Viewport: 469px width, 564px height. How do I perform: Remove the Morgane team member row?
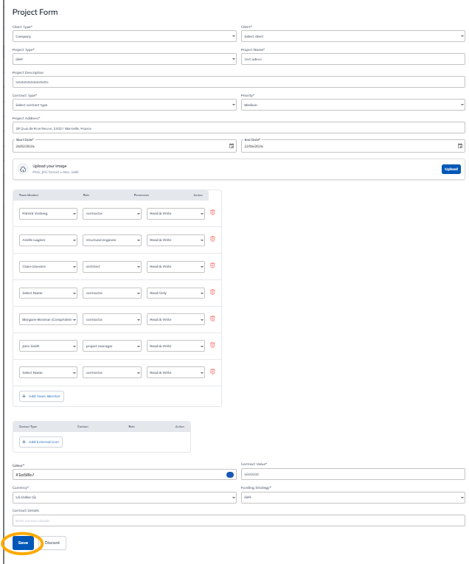pyautogui.click(x=212, y=318)
